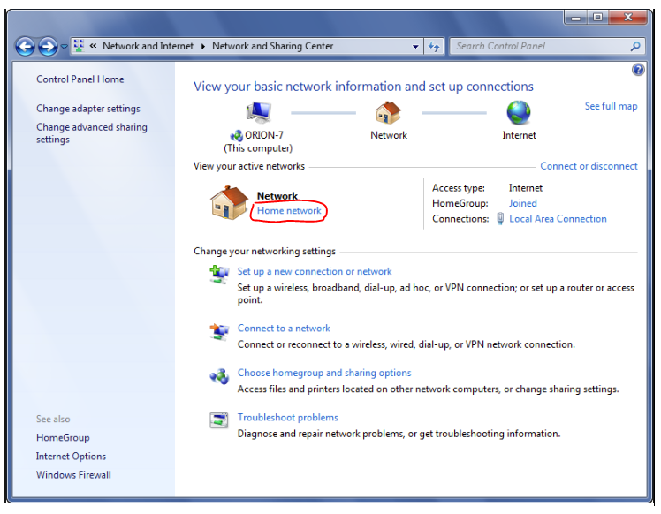Image resolution: width=661 pixels, height=514 pixels.
Task: Click the Local Area Connection plug icon
Action: (500, 219)
